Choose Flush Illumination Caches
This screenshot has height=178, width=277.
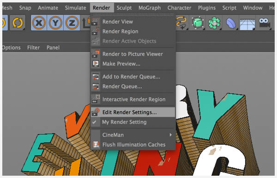[x=133, y=145]
